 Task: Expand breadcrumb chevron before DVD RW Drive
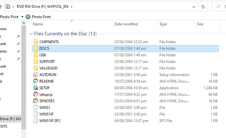(13, 7)
